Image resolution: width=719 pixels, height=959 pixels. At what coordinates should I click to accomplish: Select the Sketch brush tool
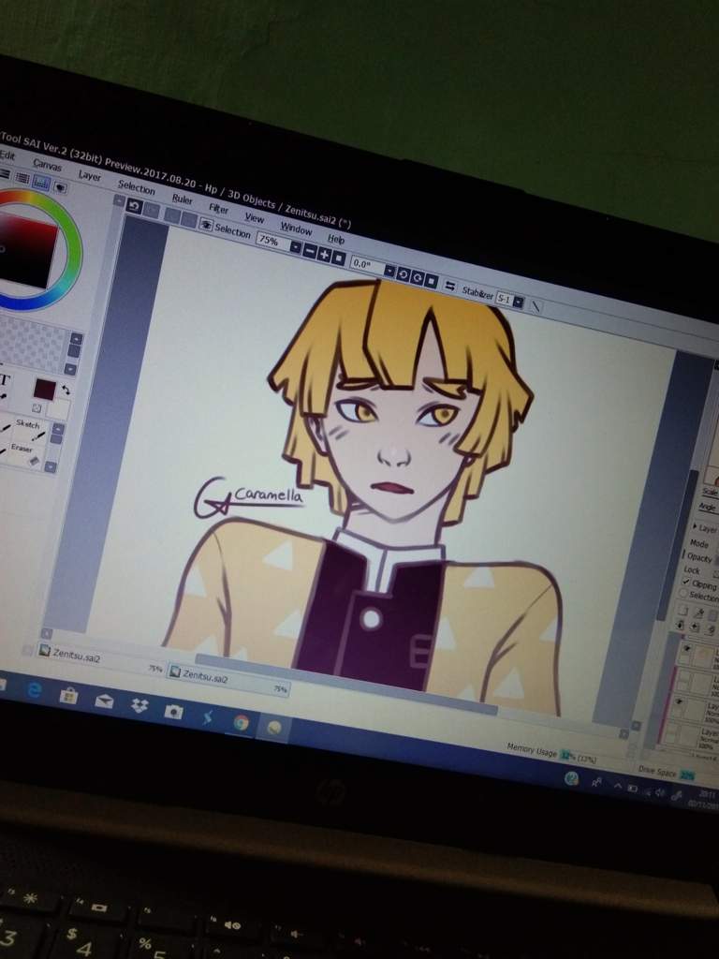pos(28,428)
